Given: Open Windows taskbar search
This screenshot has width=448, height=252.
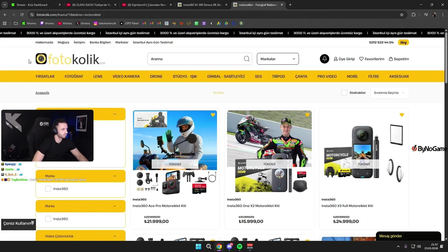Looking at the screenshot, I should (x=209, y=246).
